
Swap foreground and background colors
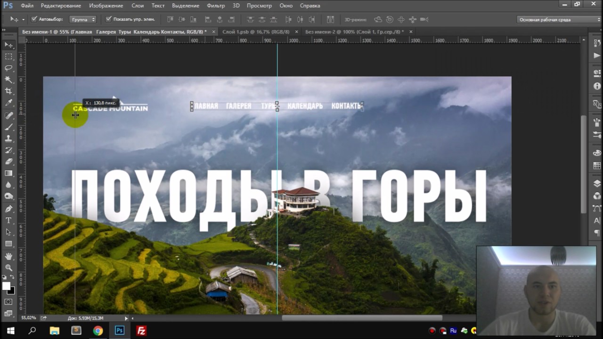[x=12, y=277]
